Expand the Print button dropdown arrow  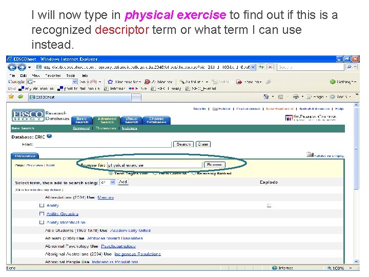pos(303,97)
